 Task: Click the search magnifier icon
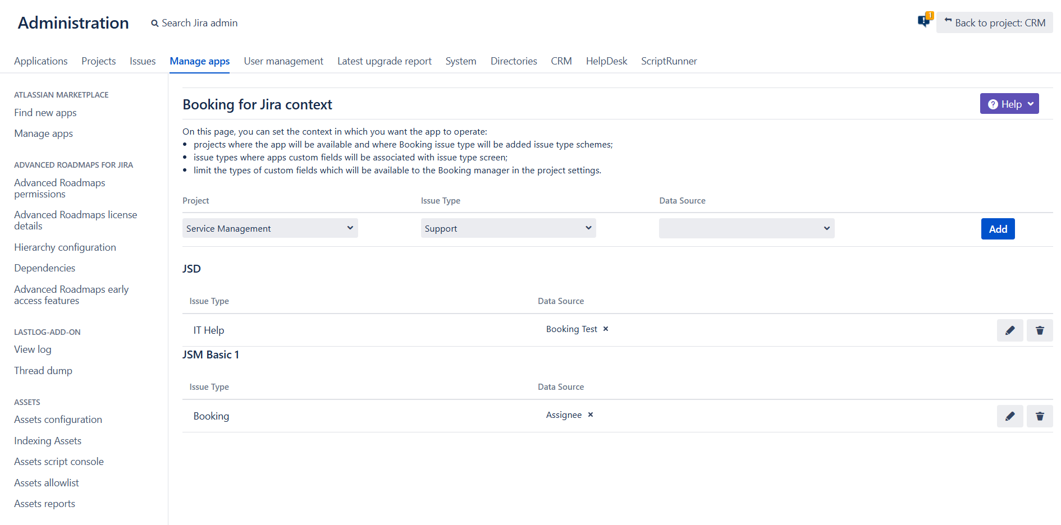154,24
